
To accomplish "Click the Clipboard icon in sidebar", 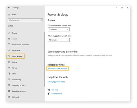I will (9, 97).
